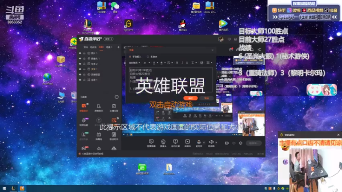This screenshot has height=192, width=342.
Task: Click the orange confirm button in text dialog
Action: coord(191,98)
